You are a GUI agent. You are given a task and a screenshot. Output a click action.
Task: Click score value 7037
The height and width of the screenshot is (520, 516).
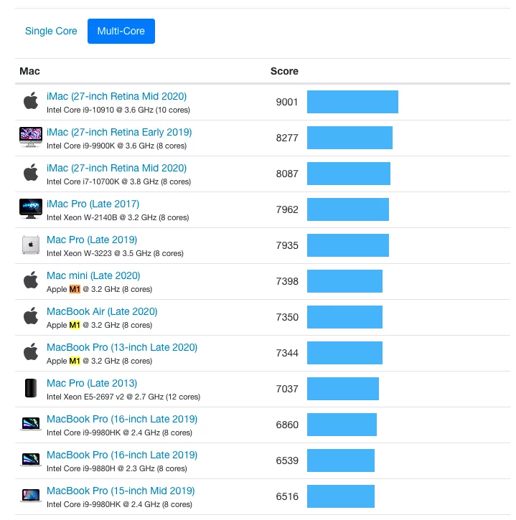click(287, 389)
